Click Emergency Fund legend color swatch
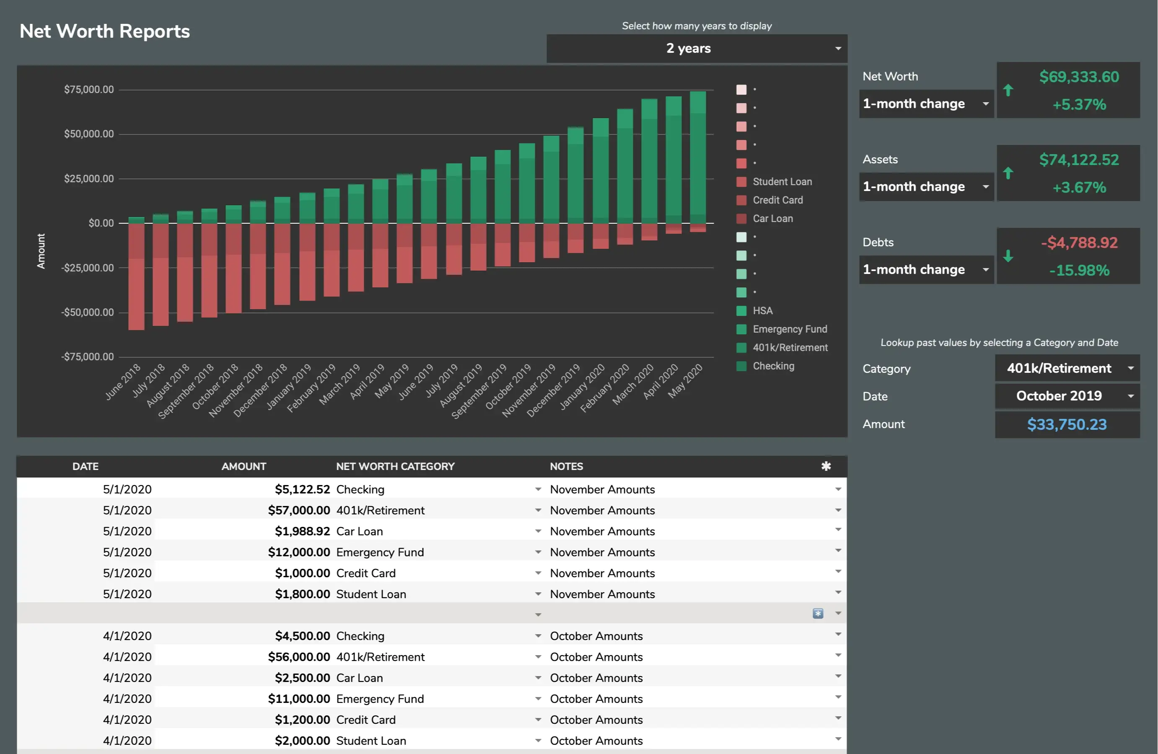Image resolution: width=1158 pixels, height=754 pixels. [x=741, y=329]
